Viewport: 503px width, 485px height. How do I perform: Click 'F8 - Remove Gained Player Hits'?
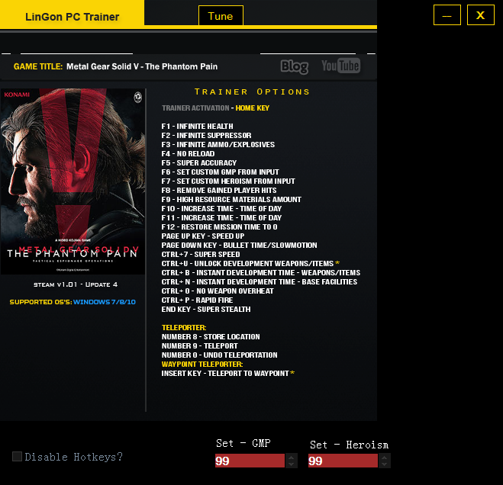pos(219,191)
